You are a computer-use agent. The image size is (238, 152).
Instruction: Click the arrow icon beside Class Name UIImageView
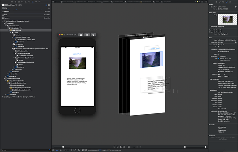point(236,6)
